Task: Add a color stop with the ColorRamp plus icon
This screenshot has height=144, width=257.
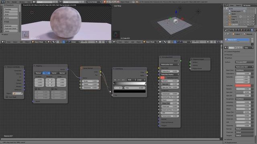Action: [115, 80]
